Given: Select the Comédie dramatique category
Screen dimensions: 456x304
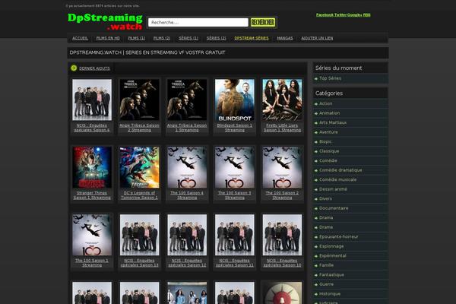Looking at the screenshot, I should 340,170.
